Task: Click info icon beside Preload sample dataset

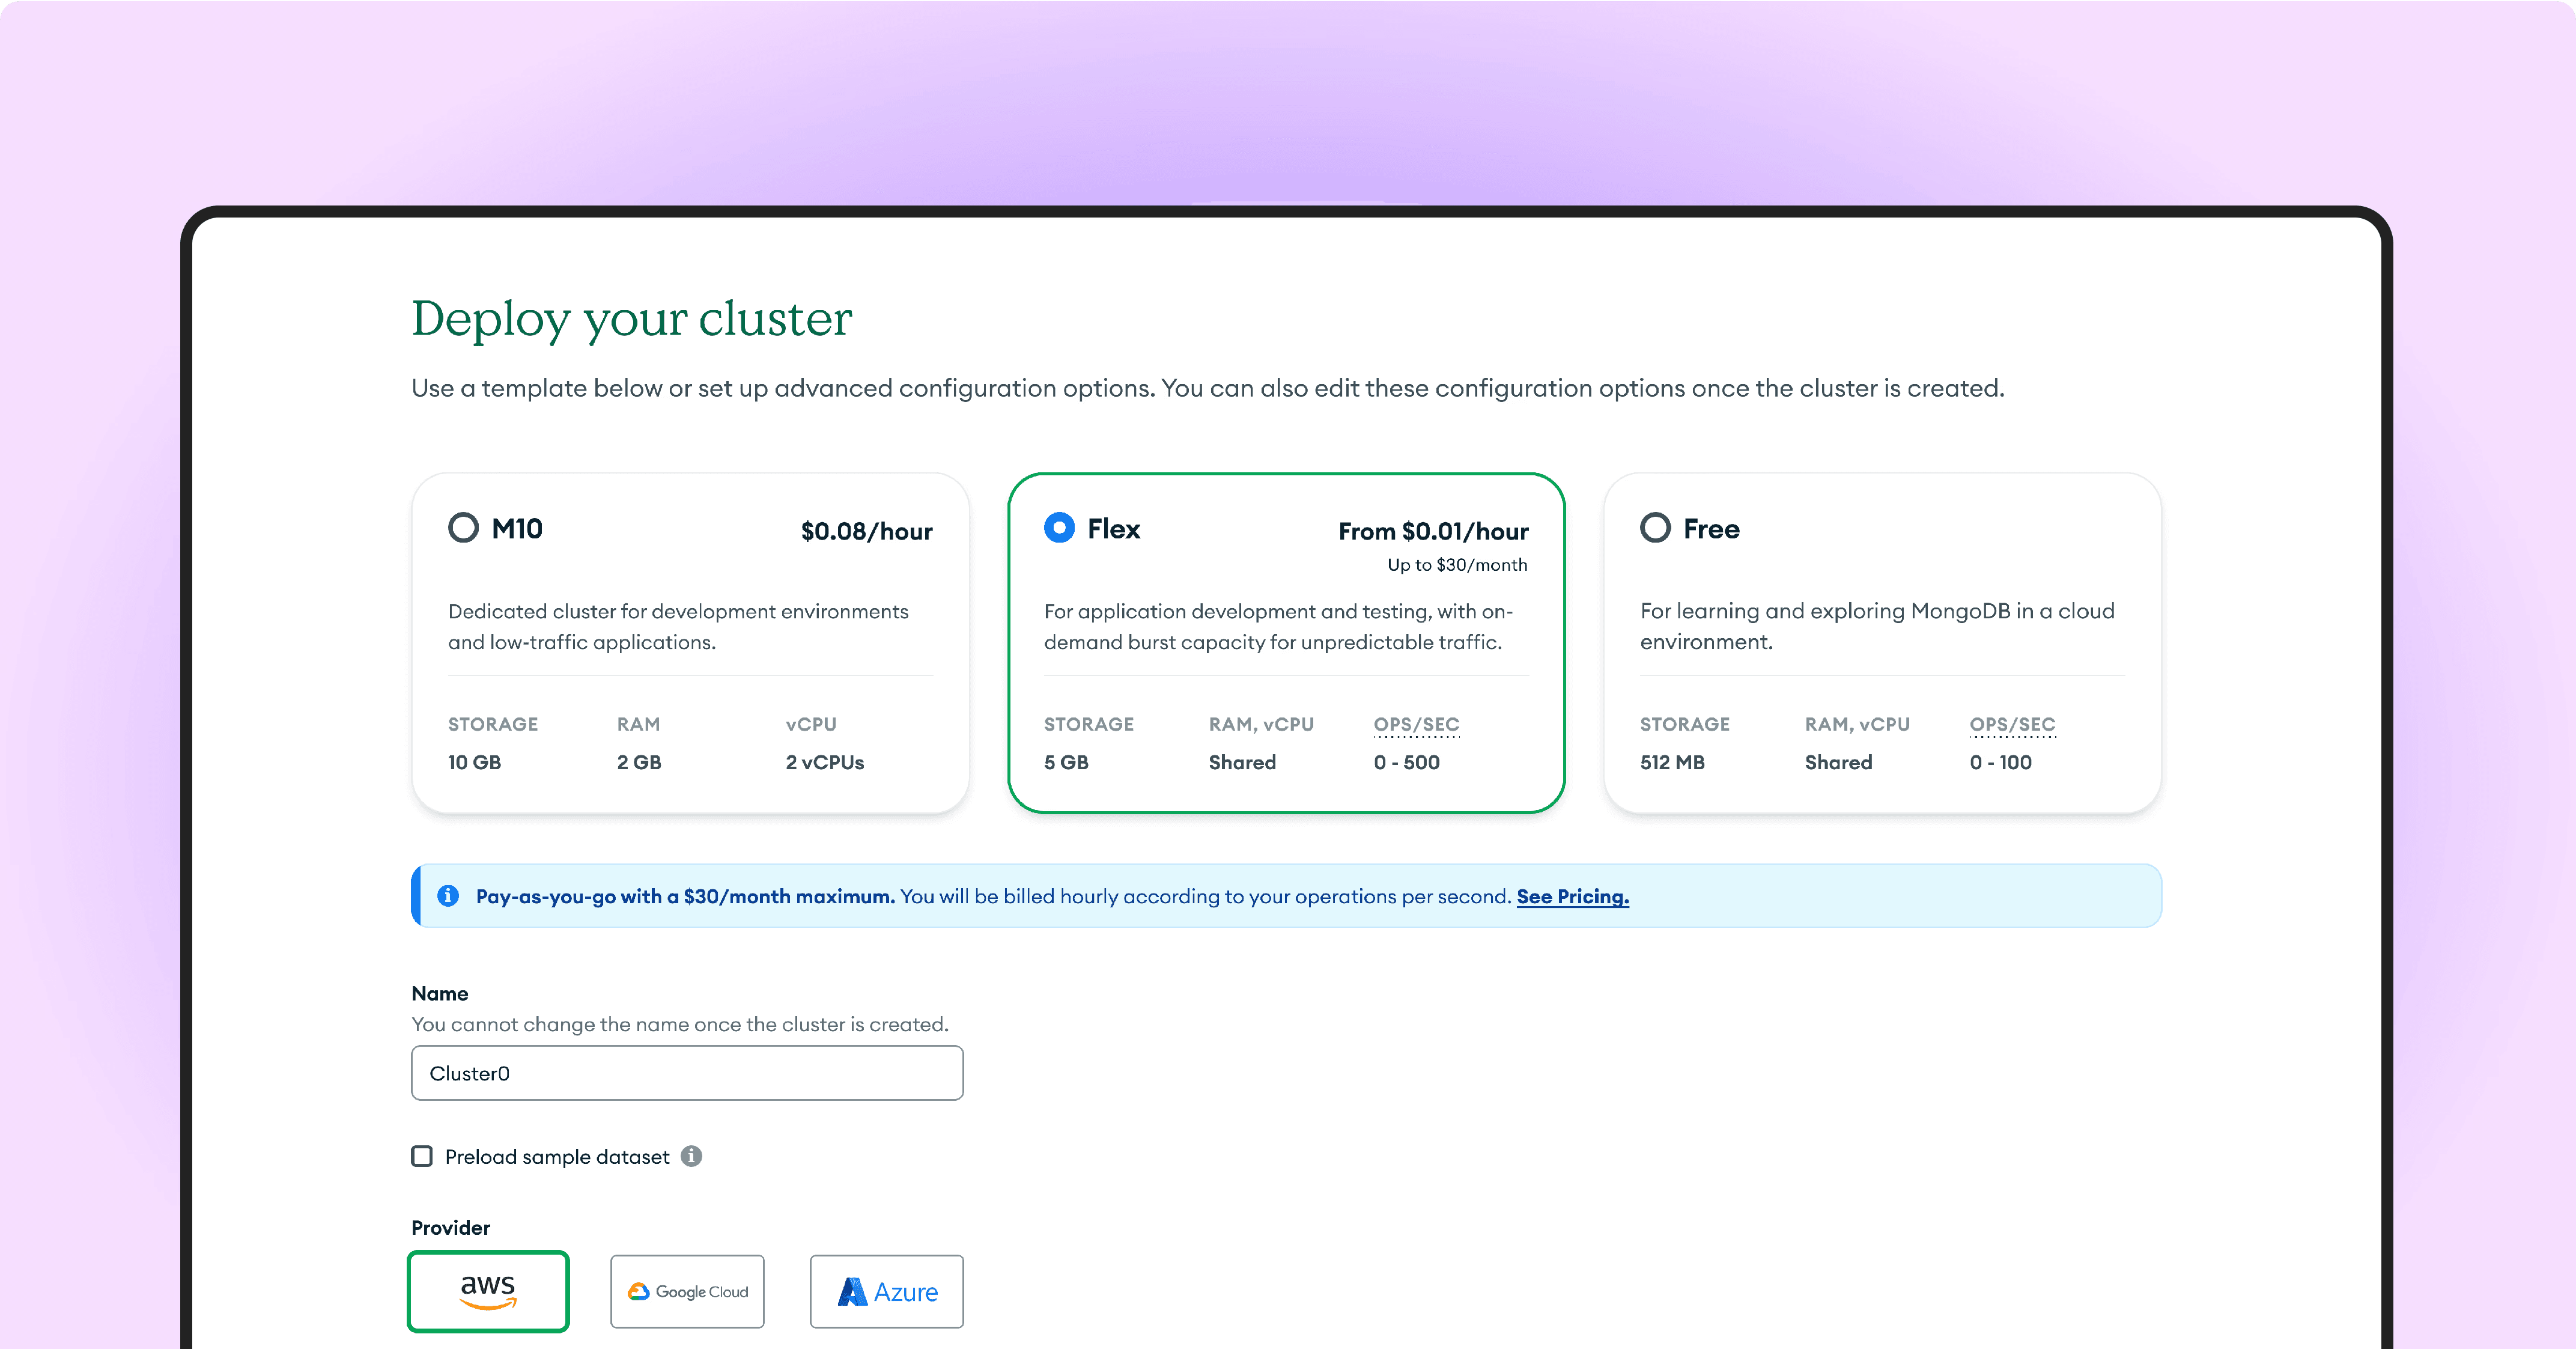Action: pos(691,1156)
